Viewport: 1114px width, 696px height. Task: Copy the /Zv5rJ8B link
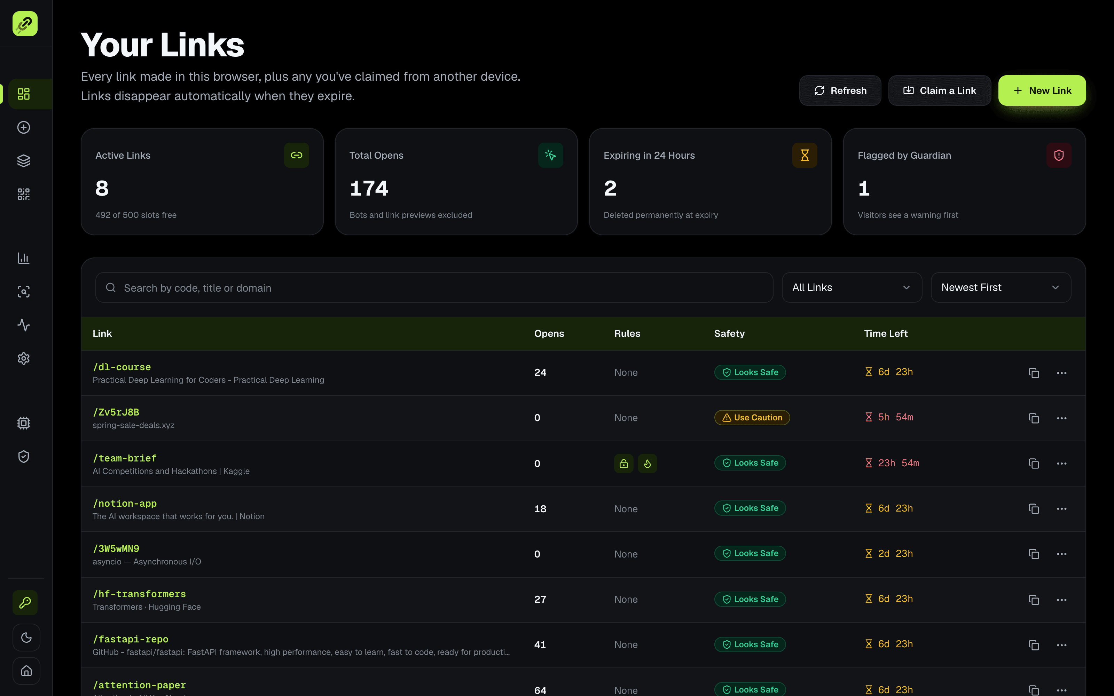[x=1034, y=418]
